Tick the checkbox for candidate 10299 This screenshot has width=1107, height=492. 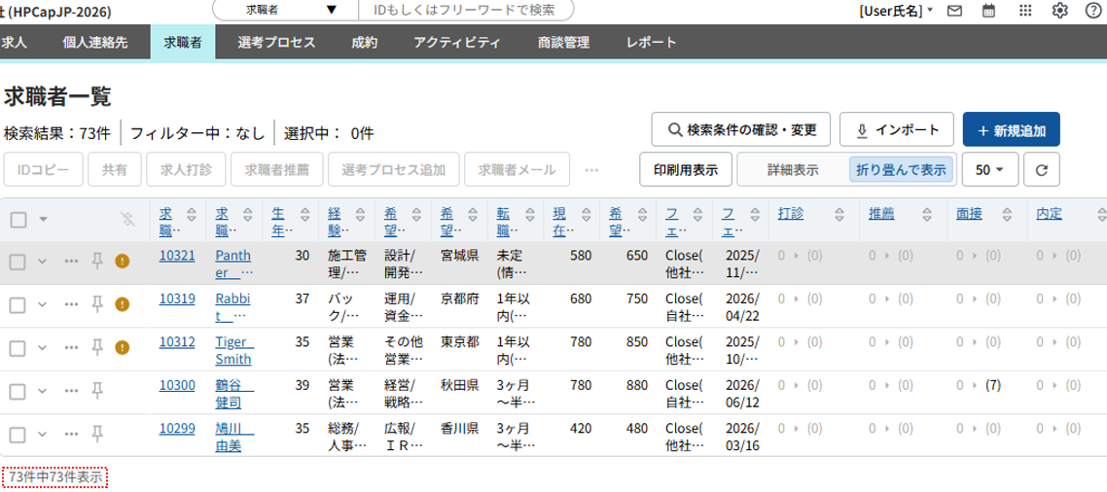18,434
